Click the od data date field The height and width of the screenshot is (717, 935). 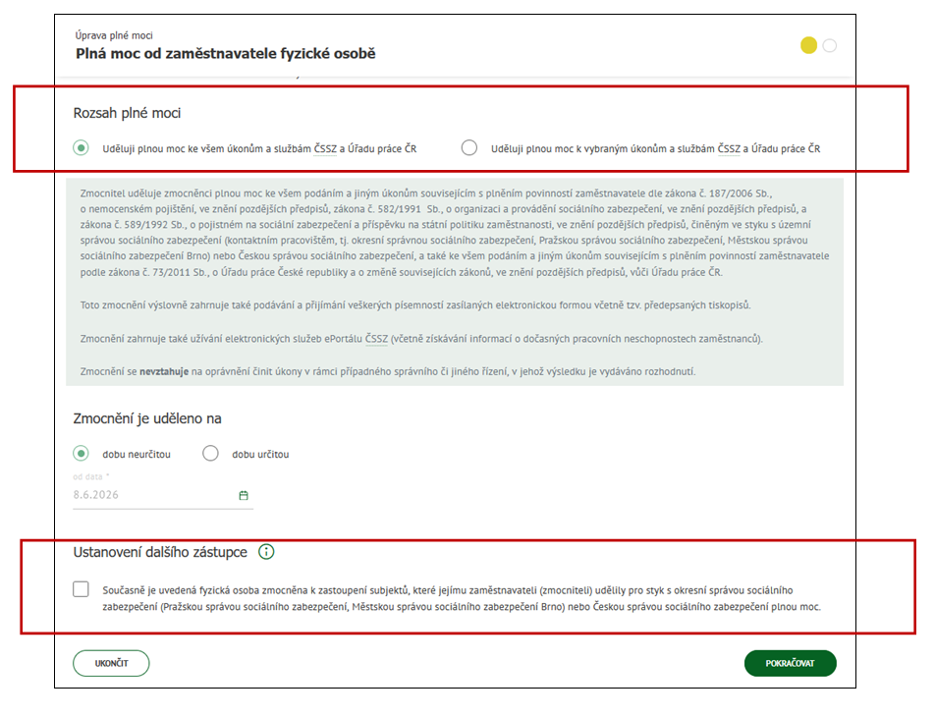[x=163, y=495]
